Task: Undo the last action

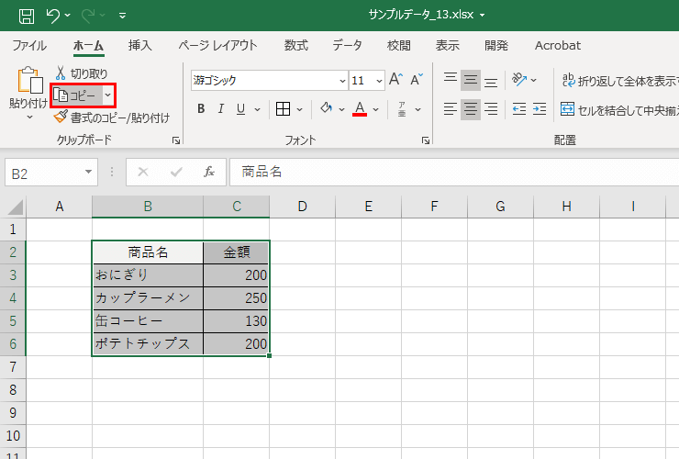Action: 53,16
